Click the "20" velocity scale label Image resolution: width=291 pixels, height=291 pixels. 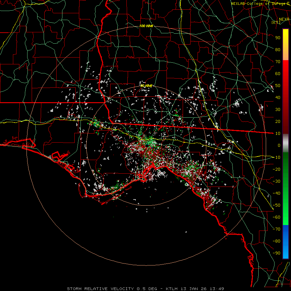pos(278,121)
